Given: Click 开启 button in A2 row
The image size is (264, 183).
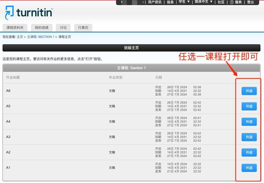Looking at the screenshot, I should [249, 152].
